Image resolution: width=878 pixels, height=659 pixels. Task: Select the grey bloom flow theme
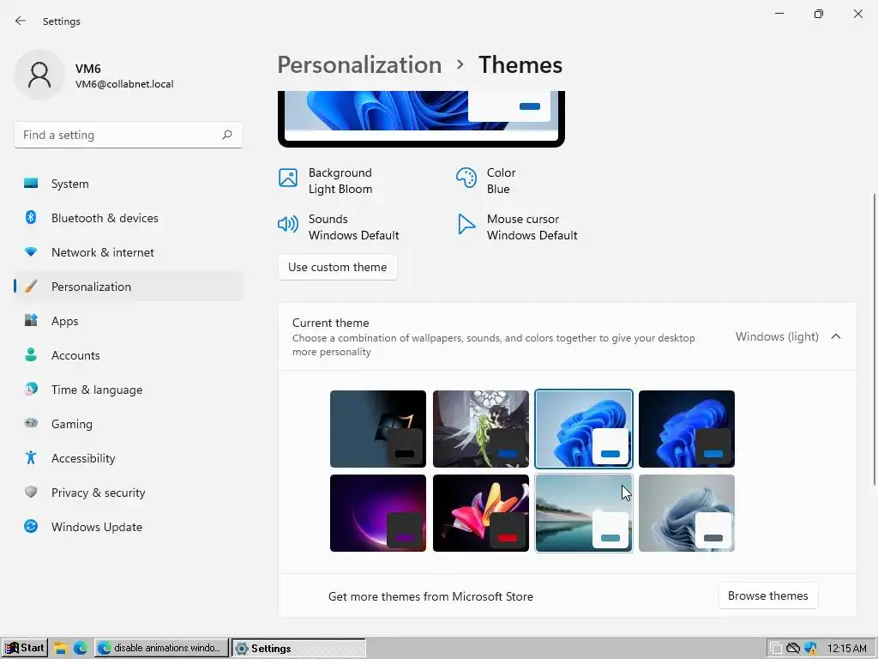[x=687, y=513]
